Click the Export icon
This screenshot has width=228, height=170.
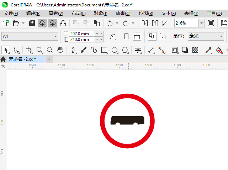155,23
